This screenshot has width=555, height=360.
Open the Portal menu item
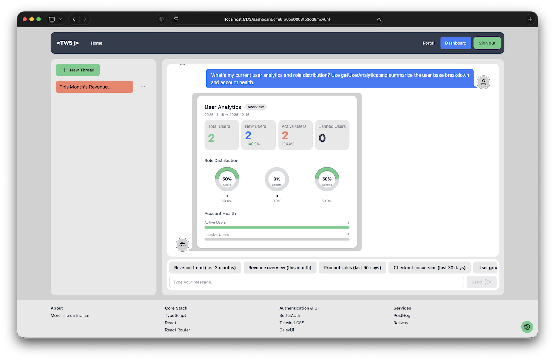pyautogui.click(x=428, y=43)
